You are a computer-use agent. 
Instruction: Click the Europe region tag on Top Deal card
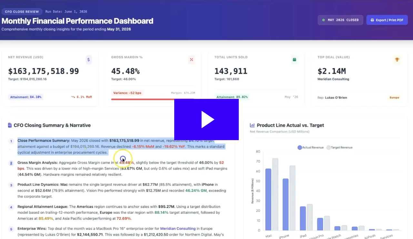click(x=394, y=98)
